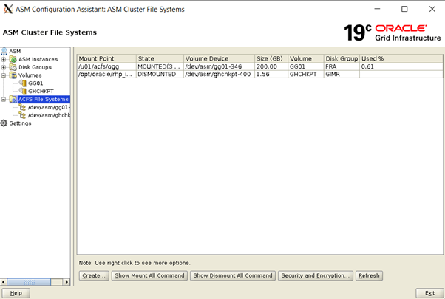Open Security and Encryption dialog
Screen dimensions: 445x299
pos(315,275)
